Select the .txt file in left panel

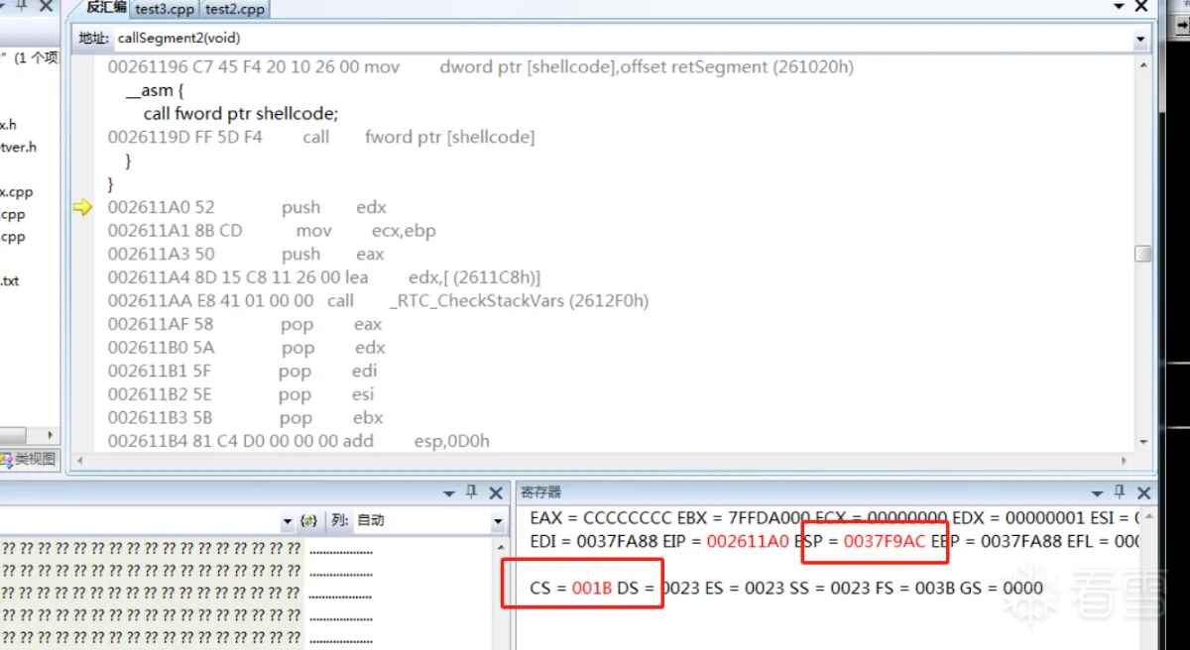[x=10, y=280]
